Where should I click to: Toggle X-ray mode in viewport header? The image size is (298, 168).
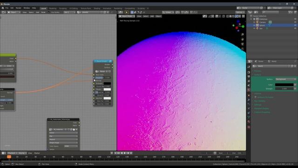223,16
